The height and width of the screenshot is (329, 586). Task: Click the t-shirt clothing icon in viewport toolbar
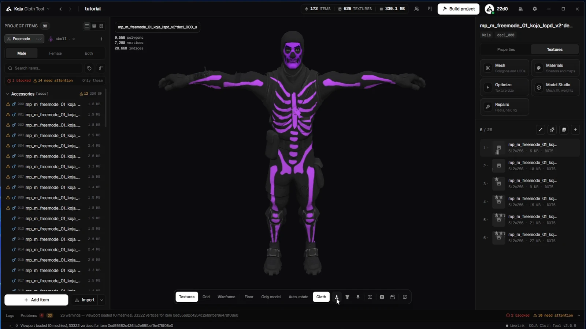[347, 297]
